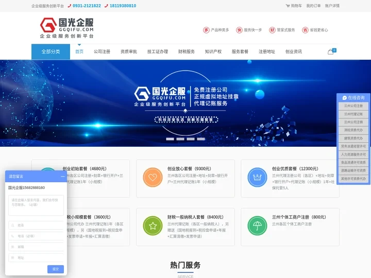Click 测绘资质代办 in consultation sidebar
Screen dimensions: 371x278
pyautogui.click(x=353, y=130)
